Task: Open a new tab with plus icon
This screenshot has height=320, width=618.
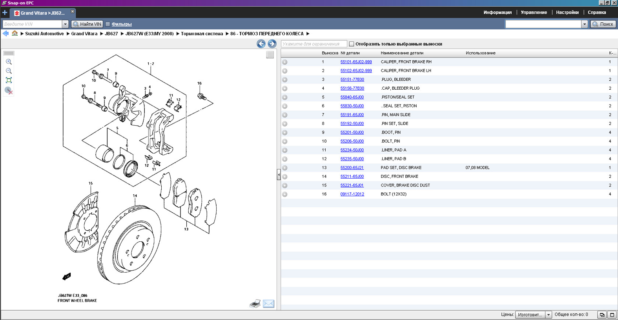Action: 5,13
